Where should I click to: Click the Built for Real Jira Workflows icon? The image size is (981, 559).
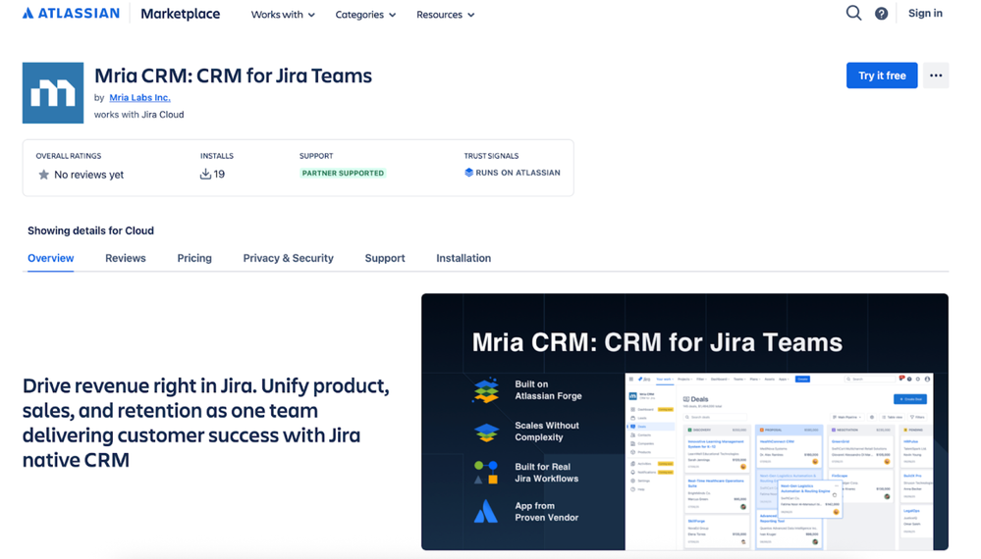tap(486, 473)
